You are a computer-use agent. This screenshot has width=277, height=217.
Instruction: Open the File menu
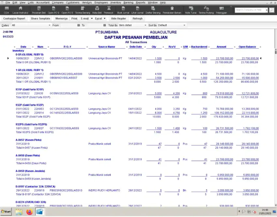[x=7, y=3]
